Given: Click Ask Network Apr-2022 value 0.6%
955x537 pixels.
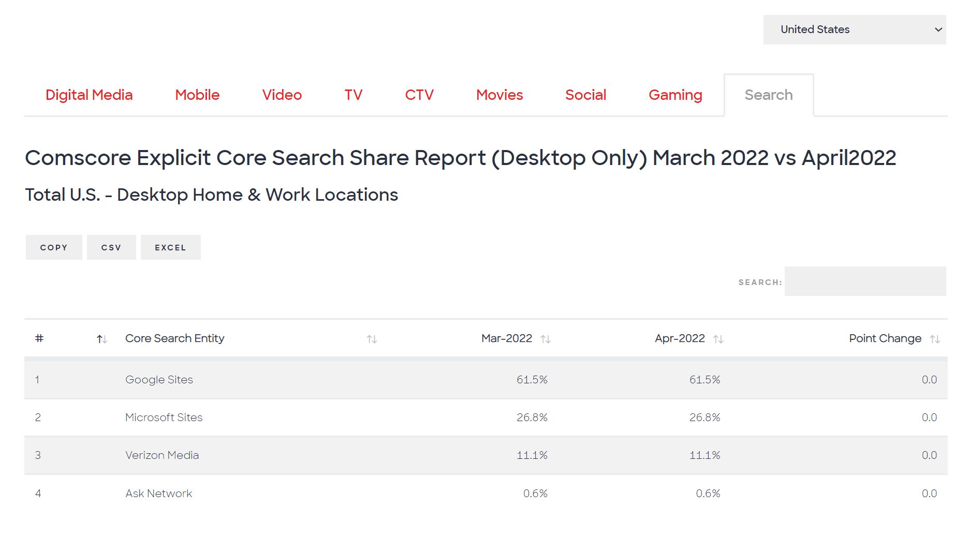Looking at the screenshot, I should coord(708,494).
